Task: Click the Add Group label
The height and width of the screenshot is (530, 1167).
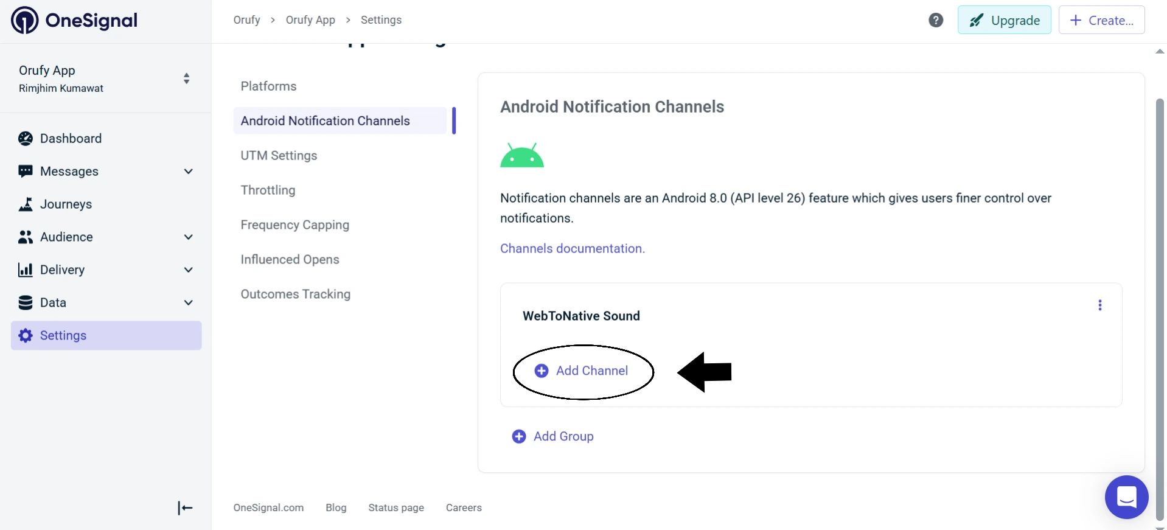Action: coord(563,437)
